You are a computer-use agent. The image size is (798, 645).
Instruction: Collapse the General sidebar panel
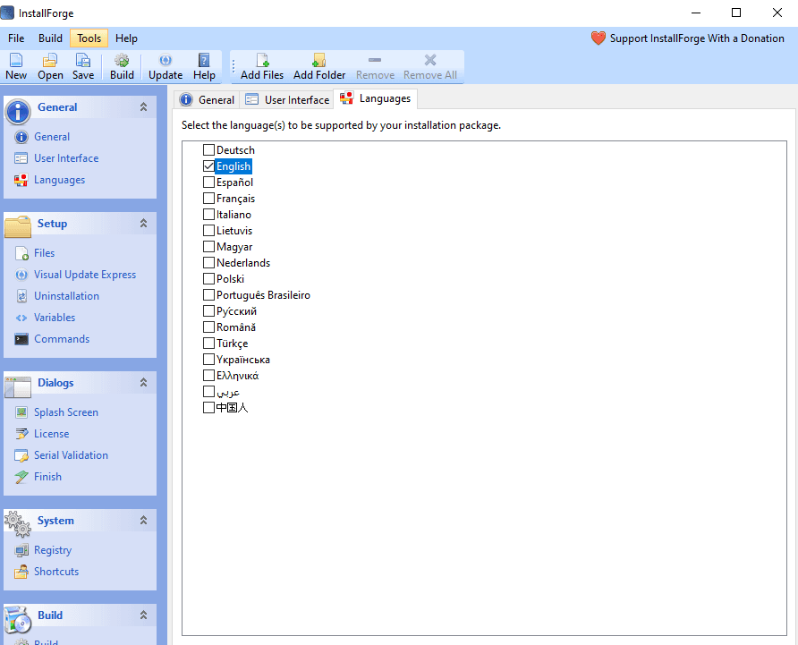(141, 106)
